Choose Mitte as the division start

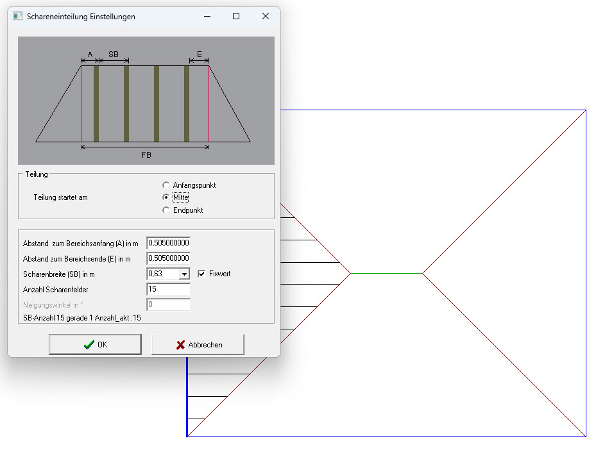[166, 197]
